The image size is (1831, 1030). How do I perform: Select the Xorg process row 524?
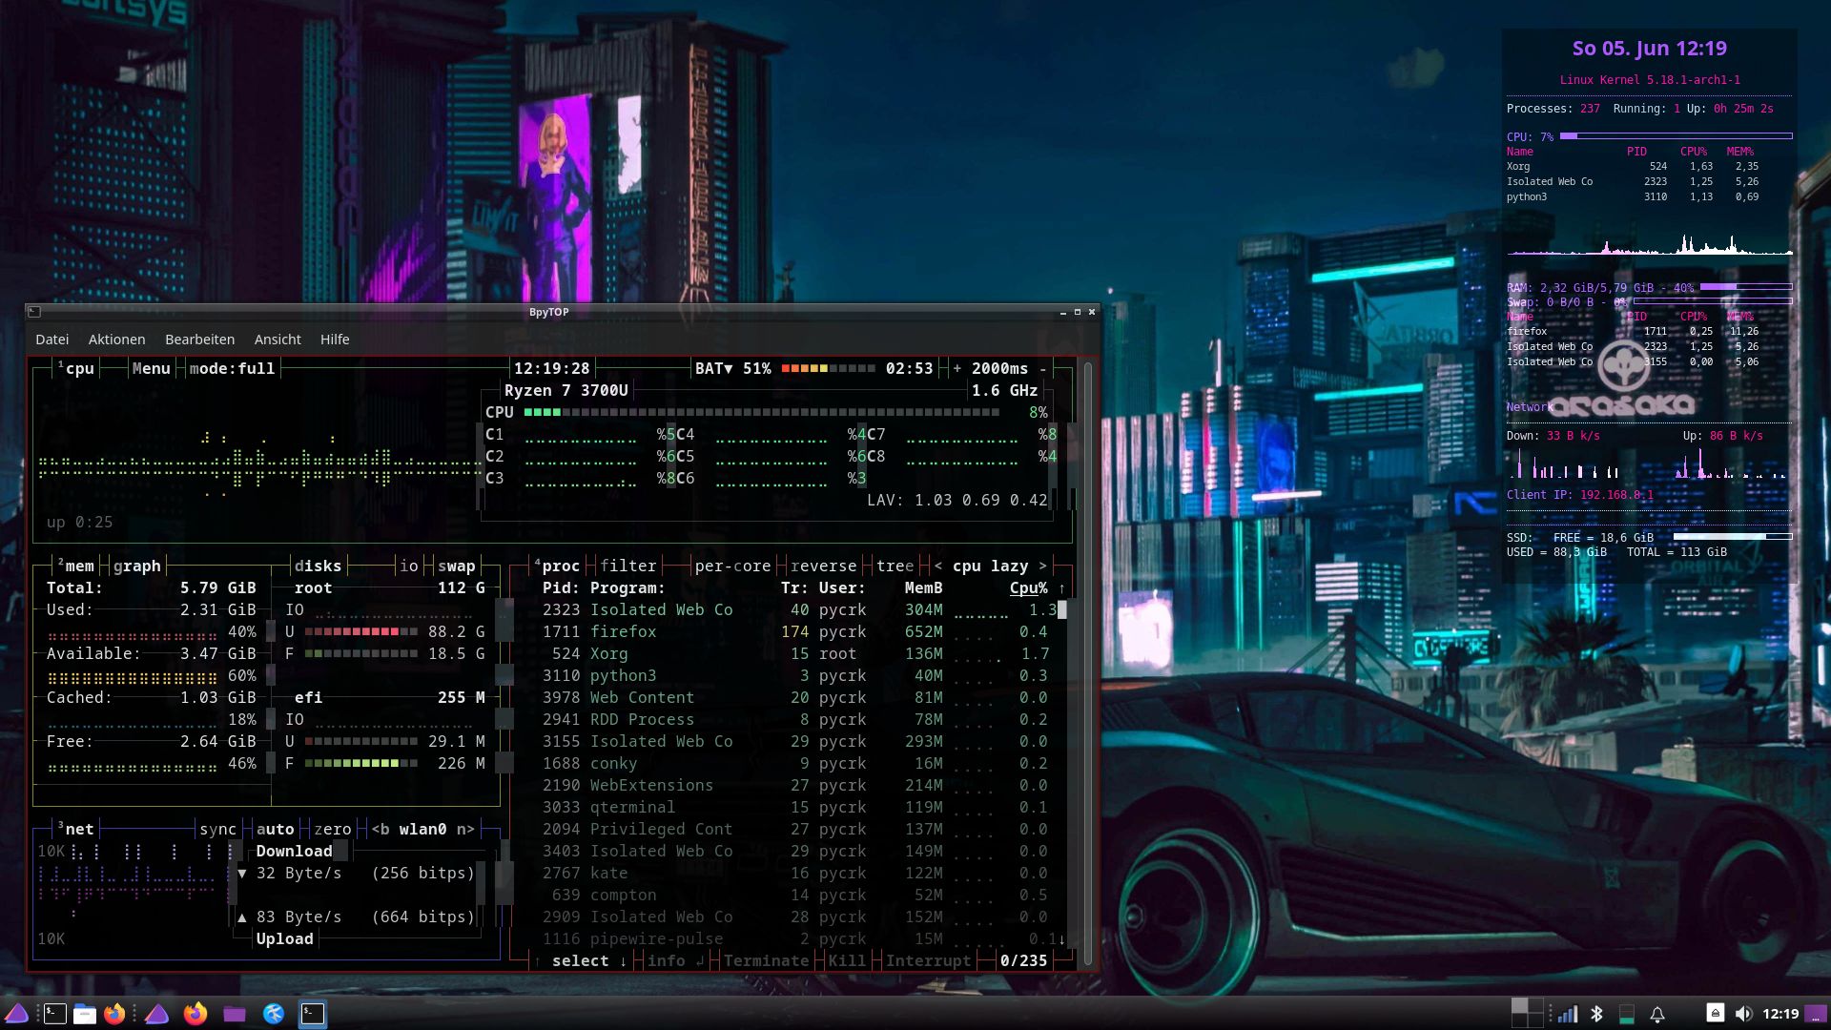click(794, 653)
